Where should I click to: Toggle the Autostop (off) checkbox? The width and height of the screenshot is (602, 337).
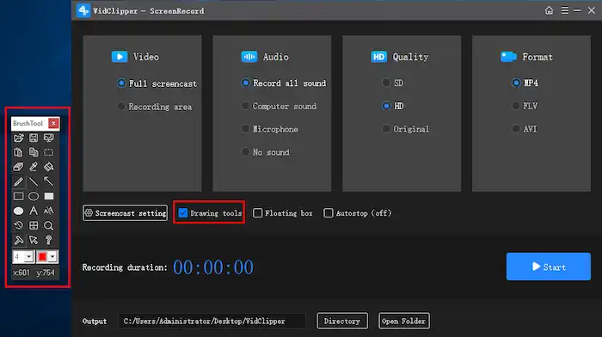(x=329, y=212)
